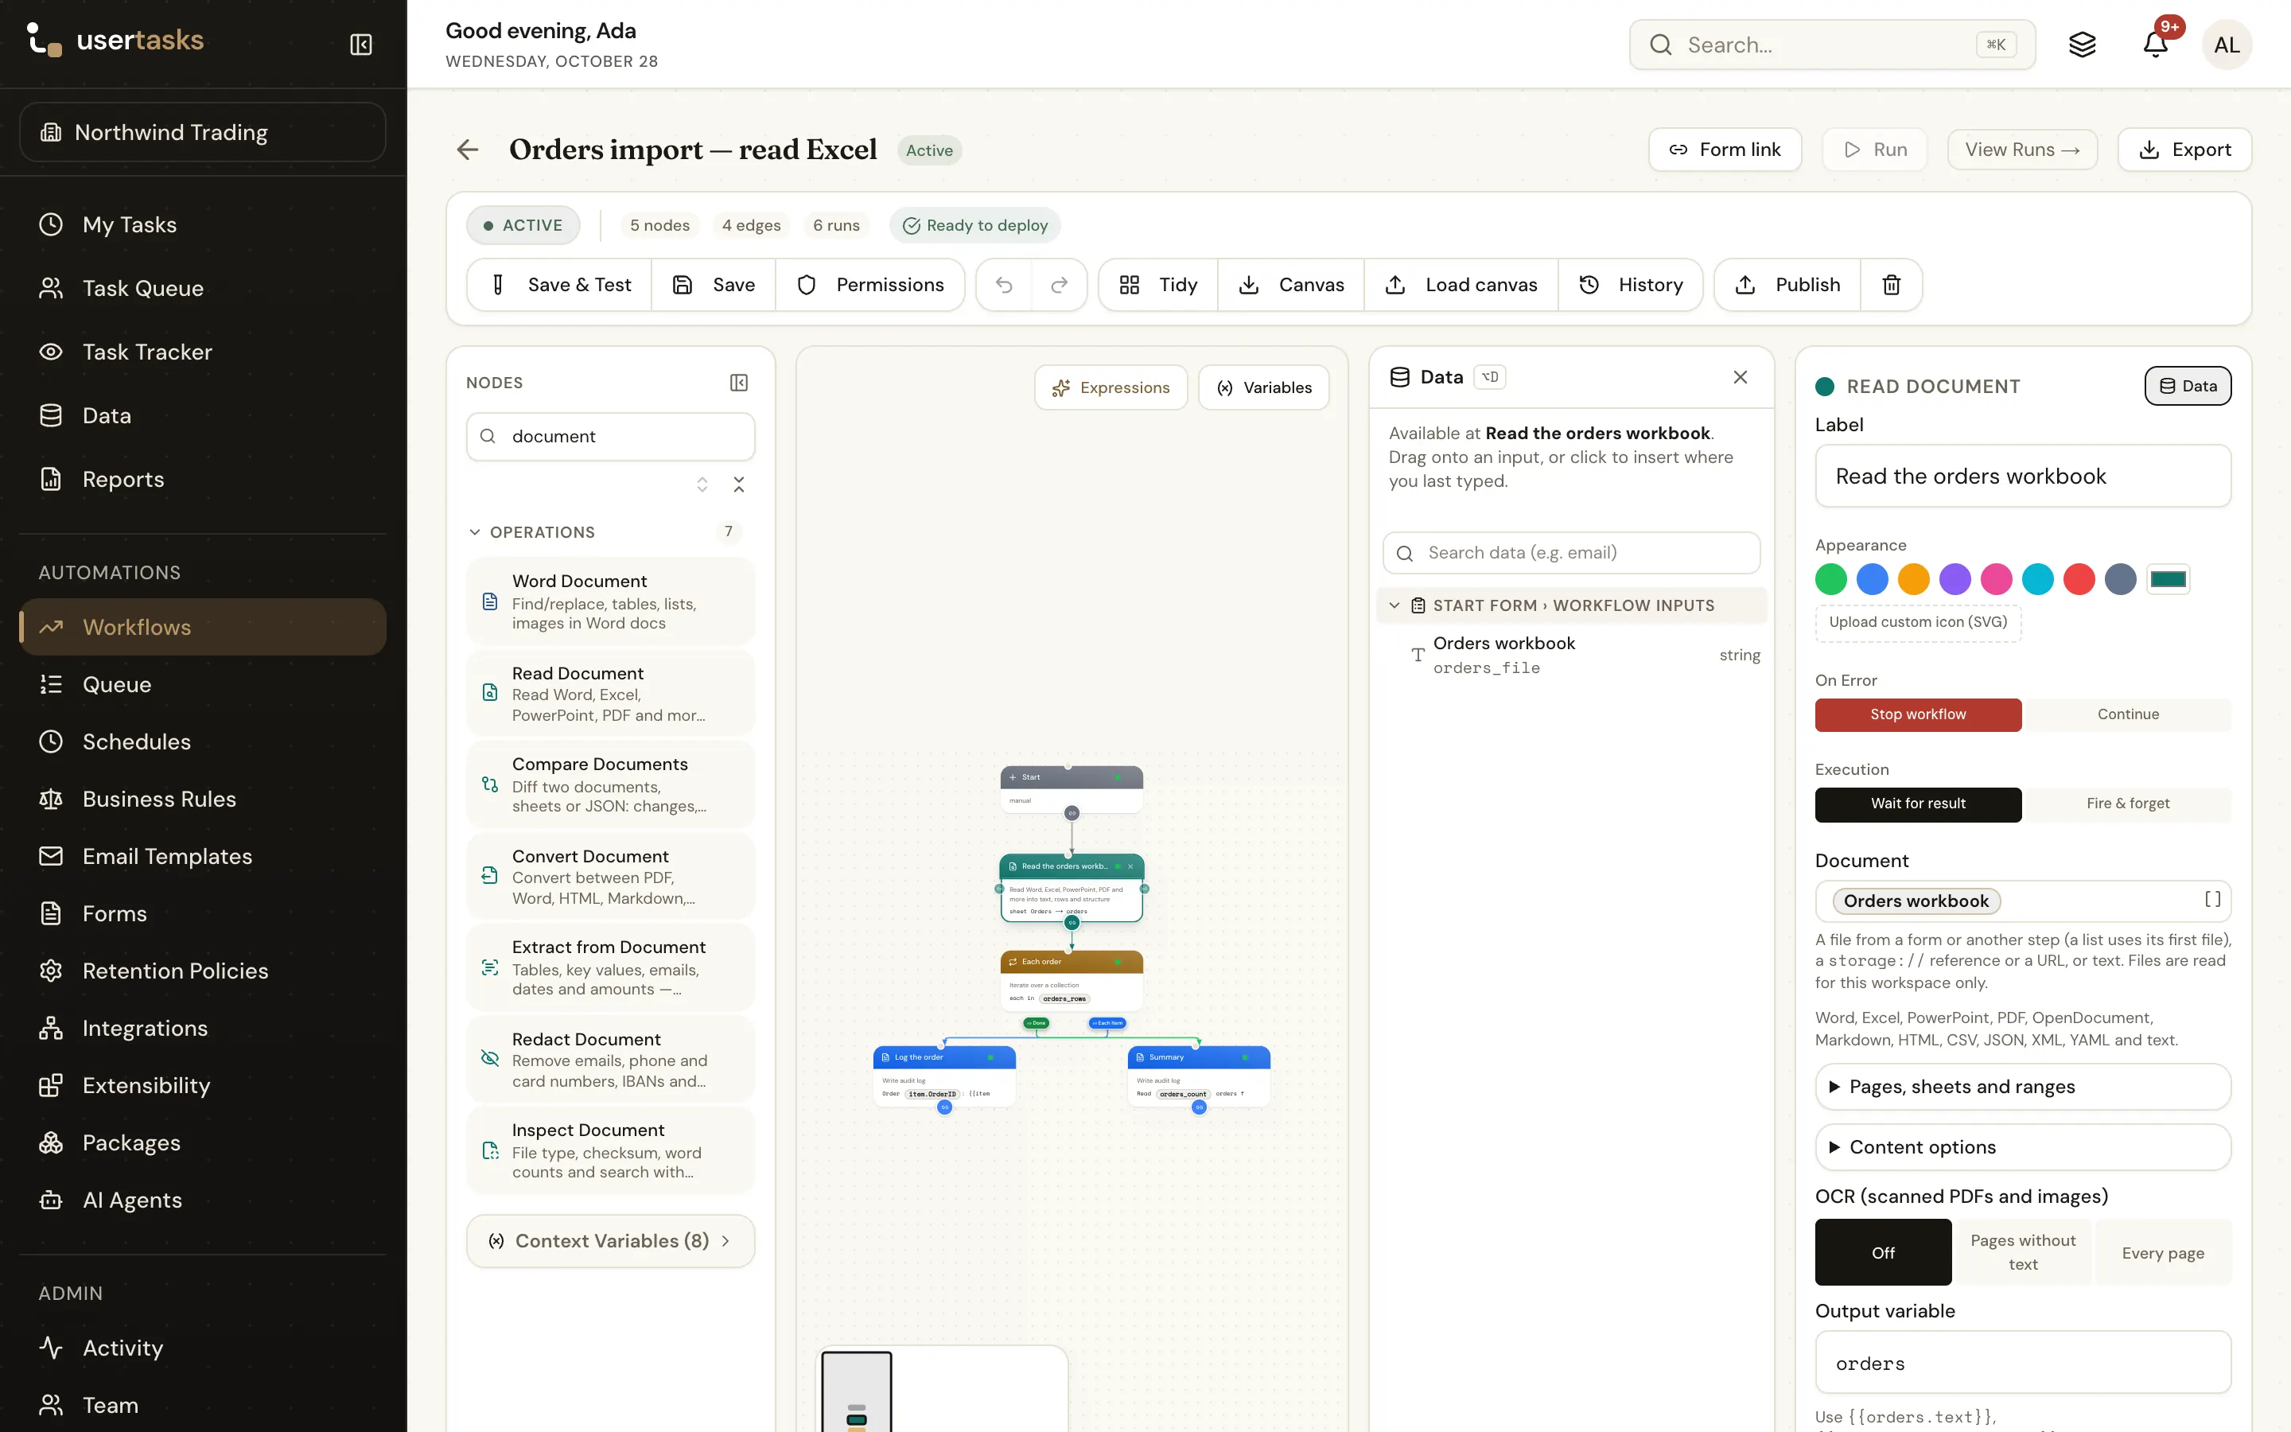Export the workflow
The width and height of the screenshot is (2291, 1432).
pyautogui.click(x=2184, y=150)
